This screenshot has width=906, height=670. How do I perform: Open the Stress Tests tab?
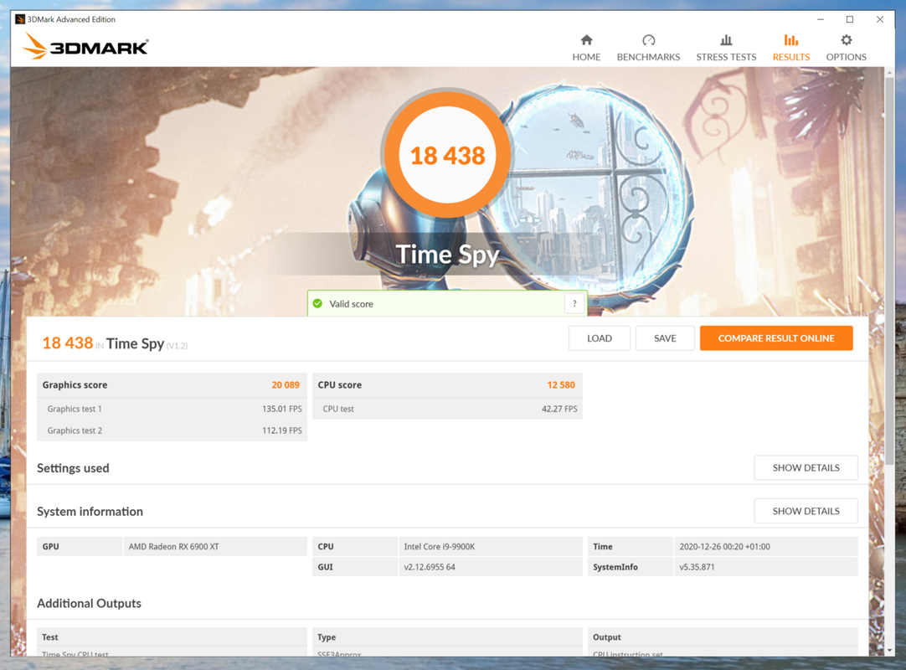726,48
